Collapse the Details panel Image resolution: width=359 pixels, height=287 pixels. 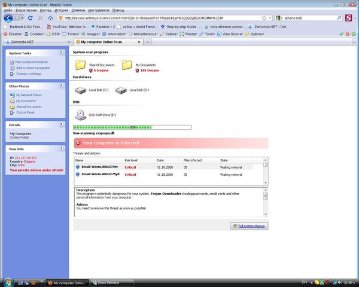tap(61, 124)
